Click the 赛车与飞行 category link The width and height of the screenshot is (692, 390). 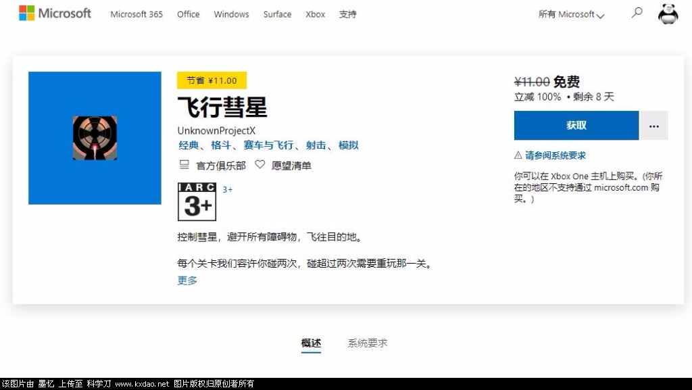pos(268,145)
